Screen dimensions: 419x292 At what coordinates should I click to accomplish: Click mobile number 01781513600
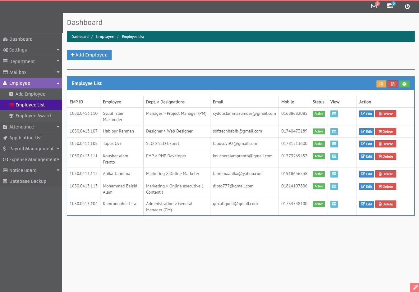(294, 143)
